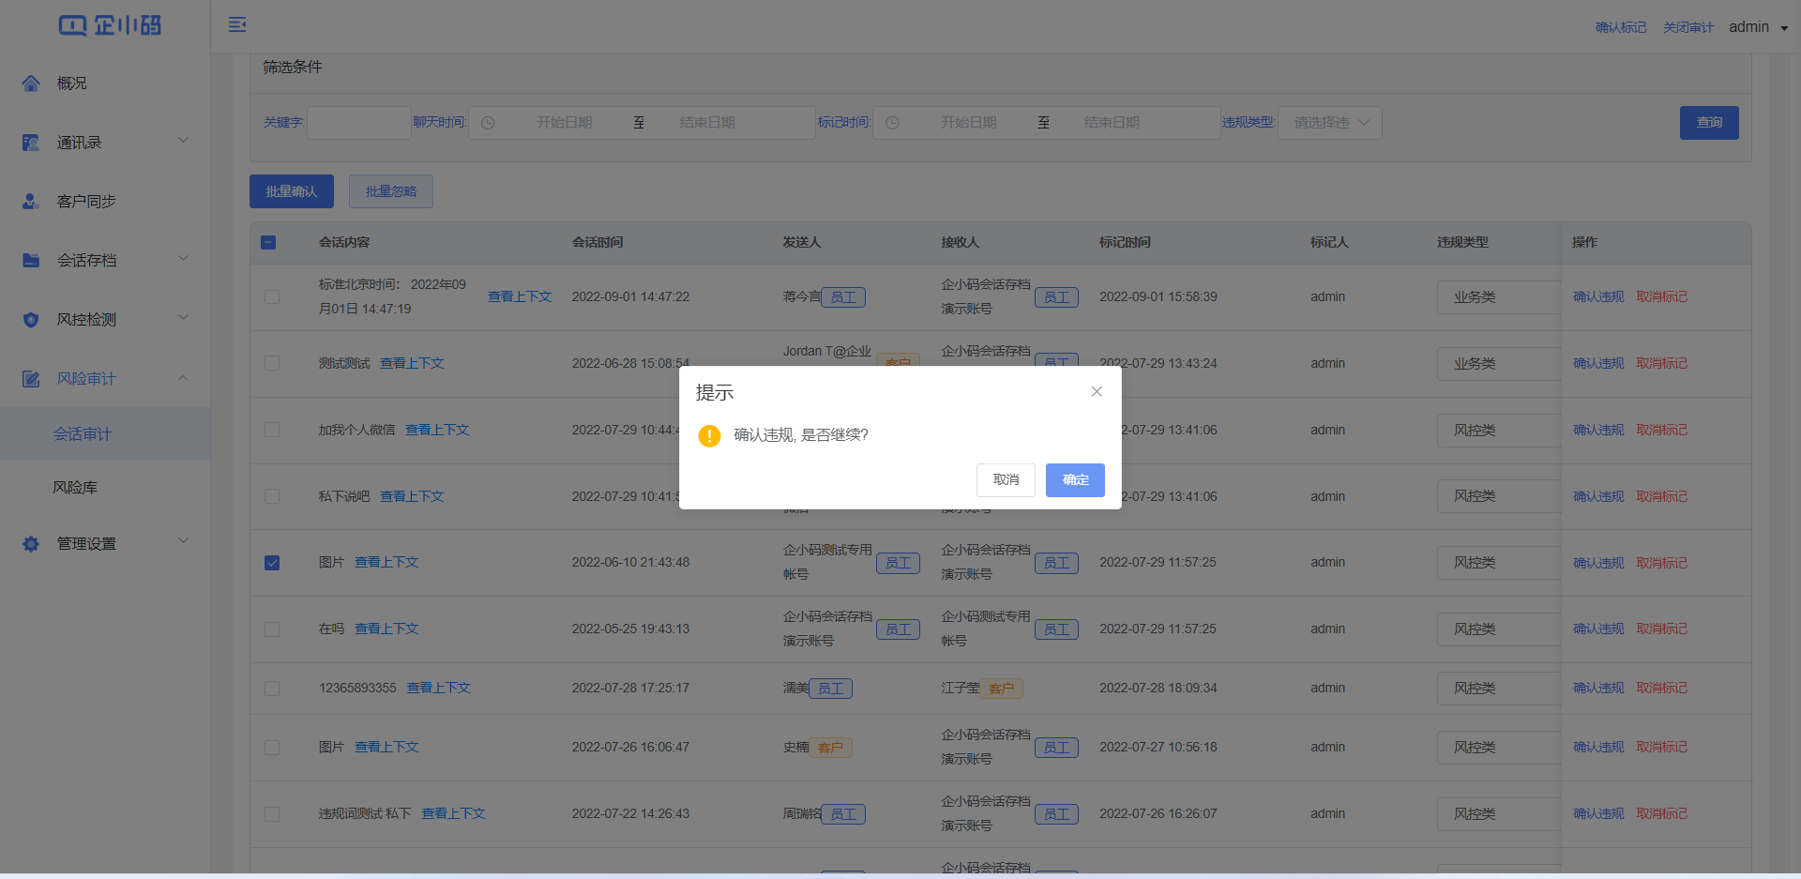Click the 风险审计 edit icon

click(x=31, y=379)
